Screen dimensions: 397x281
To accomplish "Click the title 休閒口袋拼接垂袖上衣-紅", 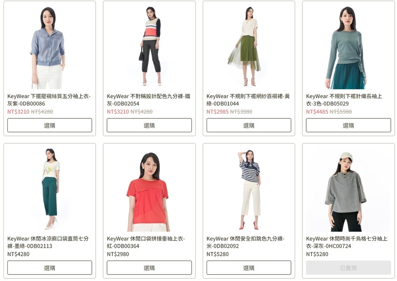I will (146, 242).
